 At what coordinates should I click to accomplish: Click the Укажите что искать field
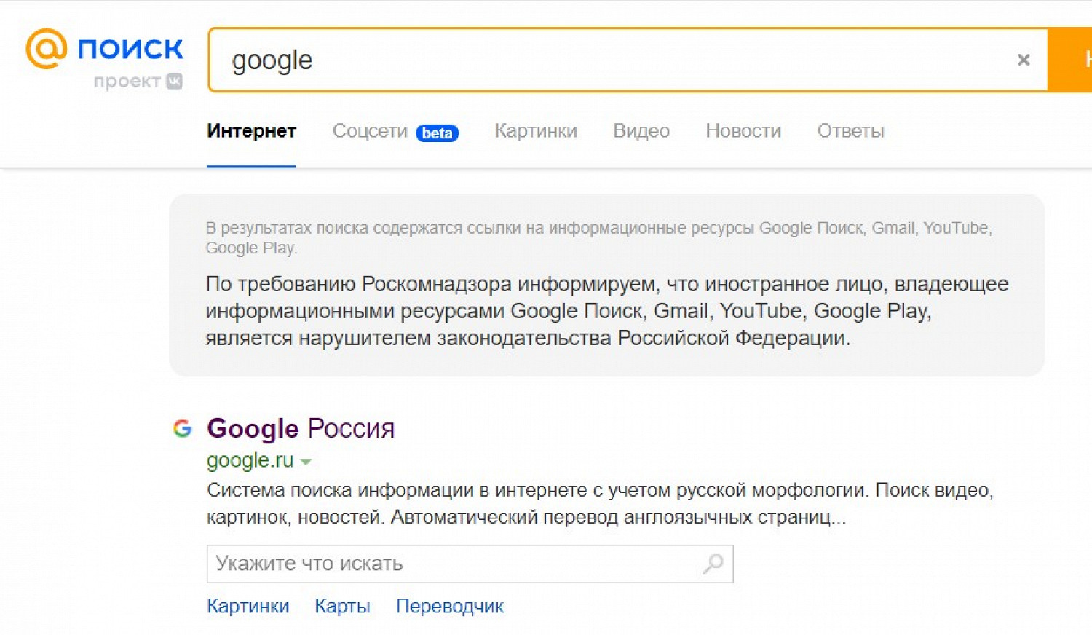(470, 564)
